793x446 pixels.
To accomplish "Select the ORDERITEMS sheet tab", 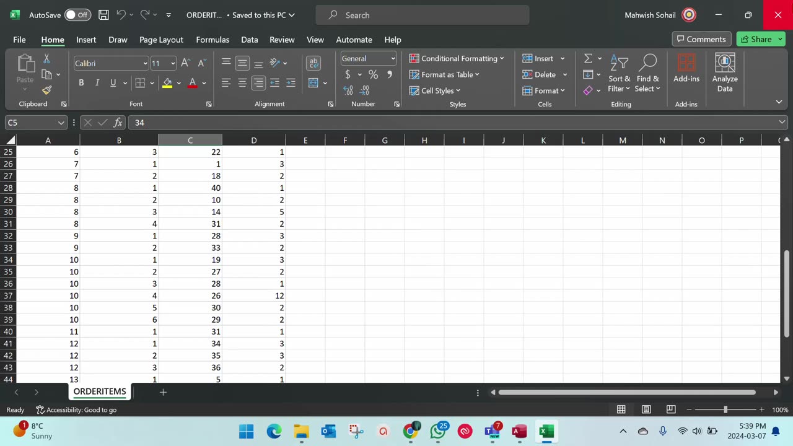I will point(100,391).
